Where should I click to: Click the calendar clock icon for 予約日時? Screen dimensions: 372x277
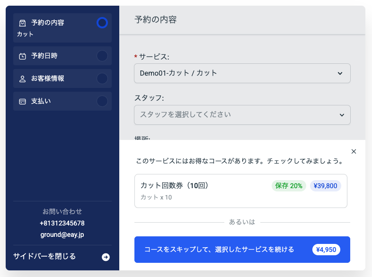[22, 56]
